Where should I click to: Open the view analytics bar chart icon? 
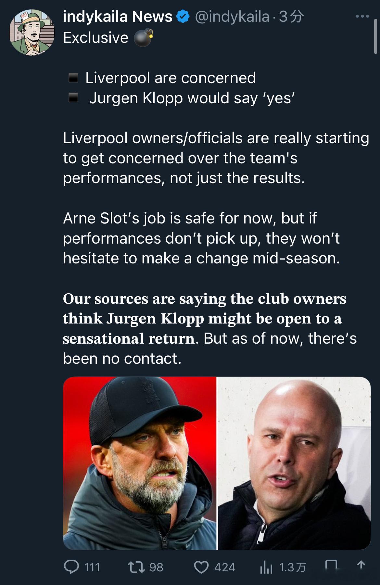tap(266, 567)
